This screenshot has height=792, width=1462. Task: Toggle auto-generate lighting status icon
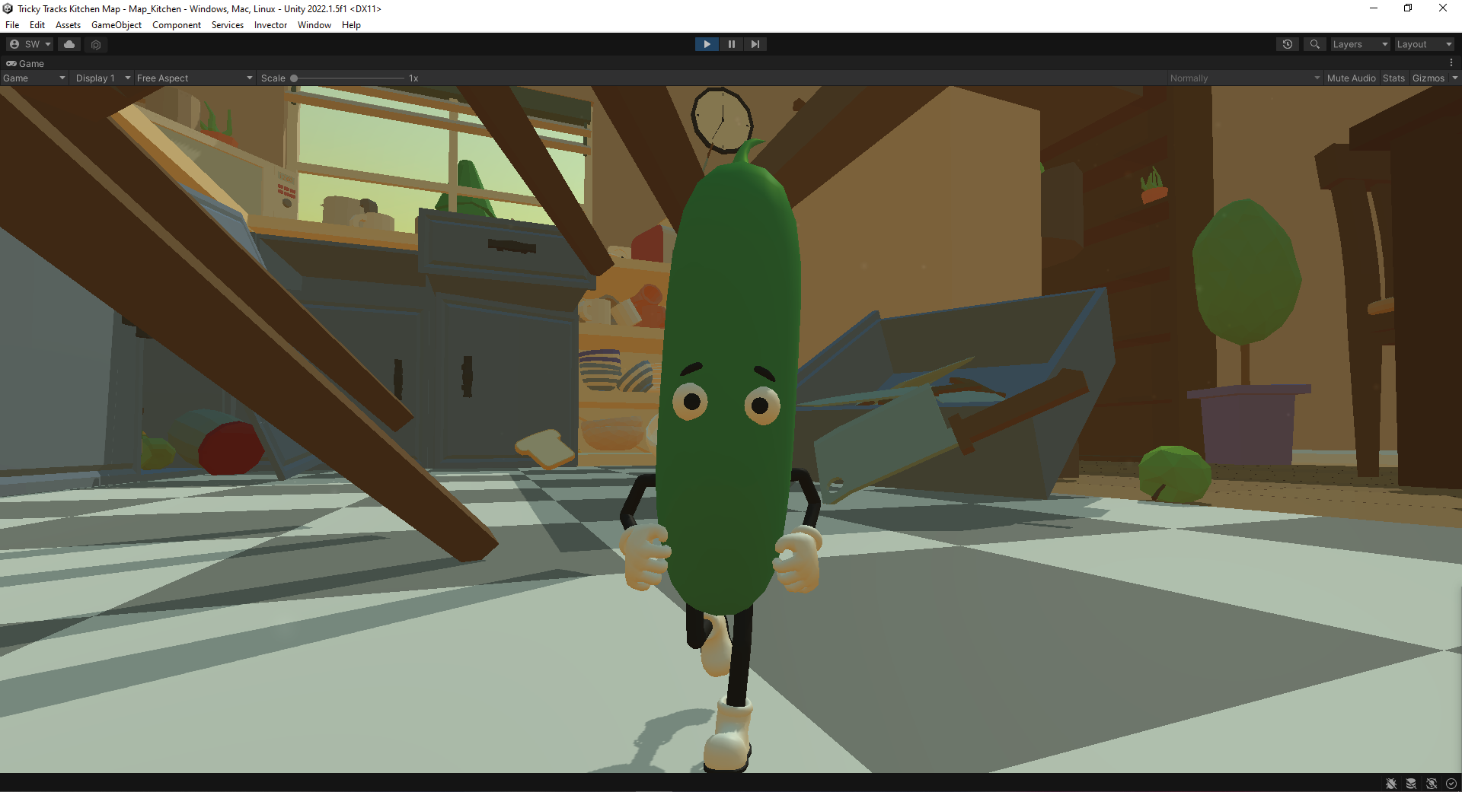1432,784
